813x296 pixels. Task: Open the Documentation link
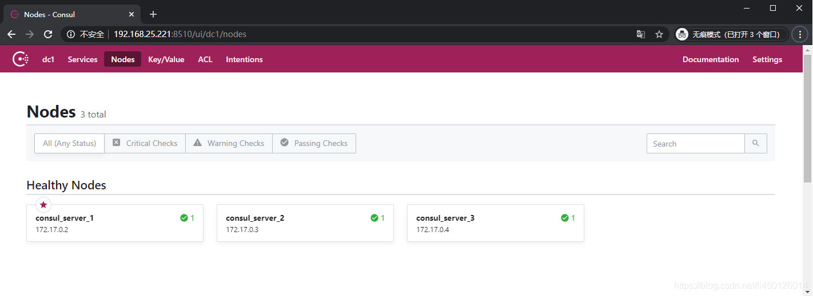(x=711, y=59)
